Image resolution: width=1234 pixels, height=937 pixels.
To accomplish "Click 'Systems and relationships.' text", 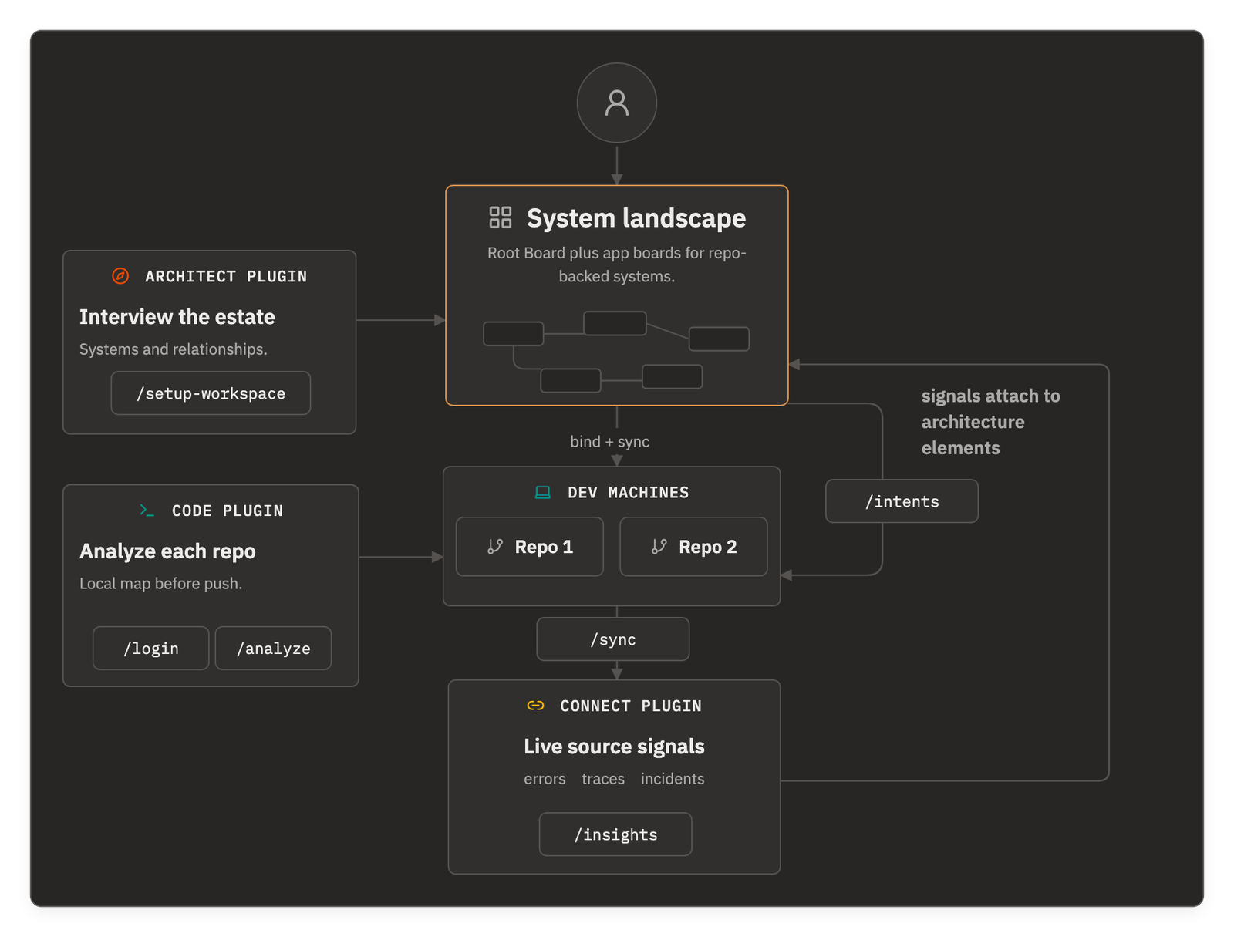I will point(174,349).
